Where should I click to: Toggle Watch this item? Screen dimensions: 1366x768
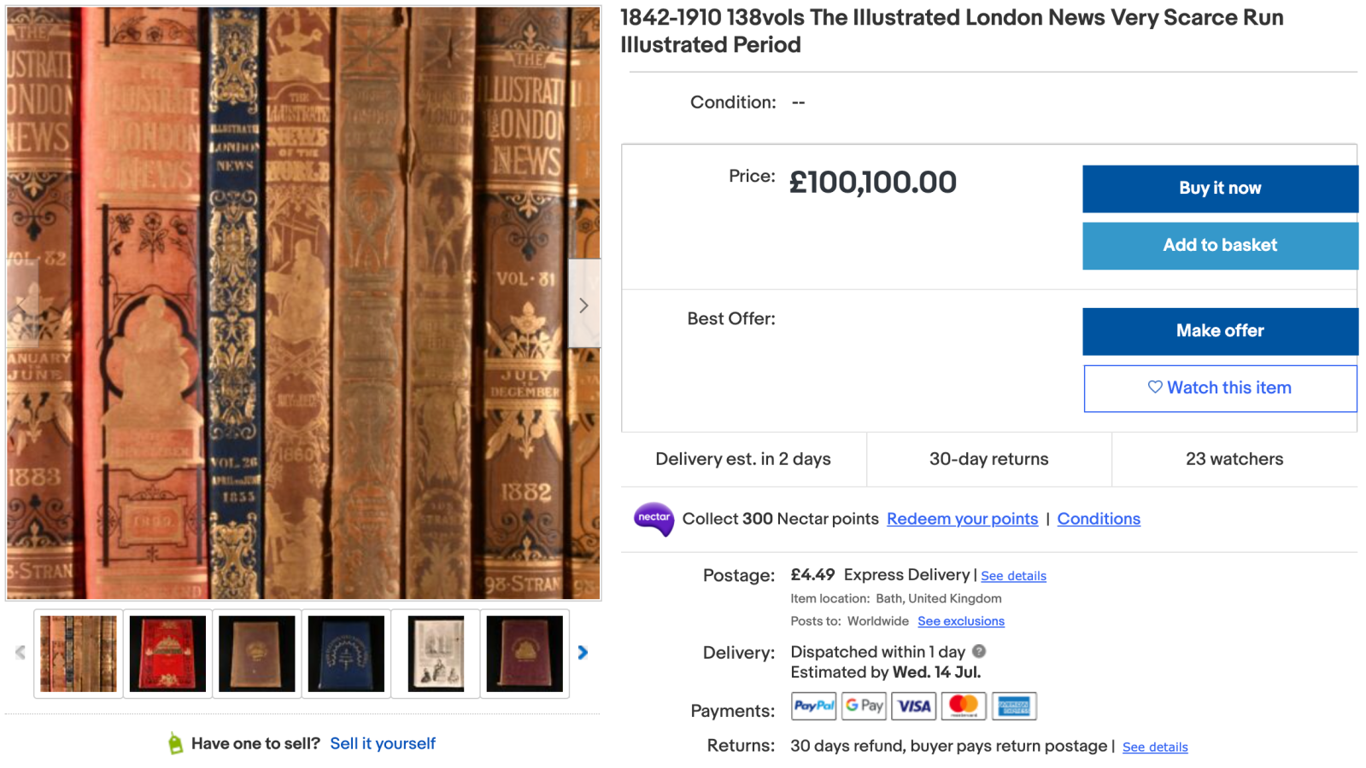click(x=1219, y=388)
